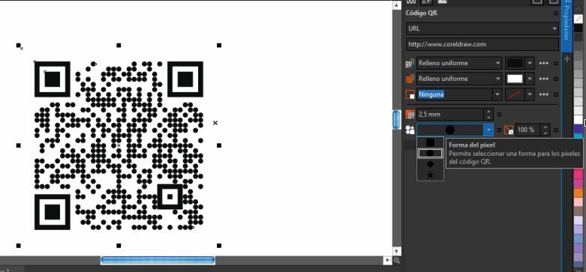586x272 pixels.
Task: Toggle the square indicator after 100 % field
Action: [556, 130]
